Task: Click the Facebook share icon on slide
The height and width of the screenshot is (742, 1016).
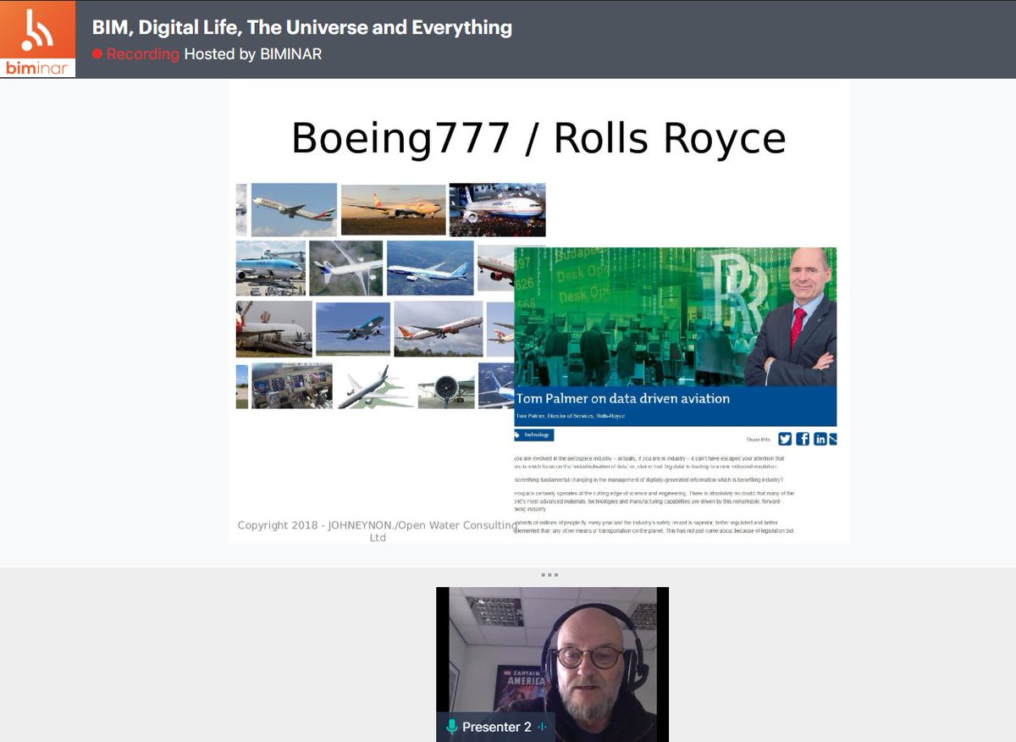Action: click(x=803, y=439)
